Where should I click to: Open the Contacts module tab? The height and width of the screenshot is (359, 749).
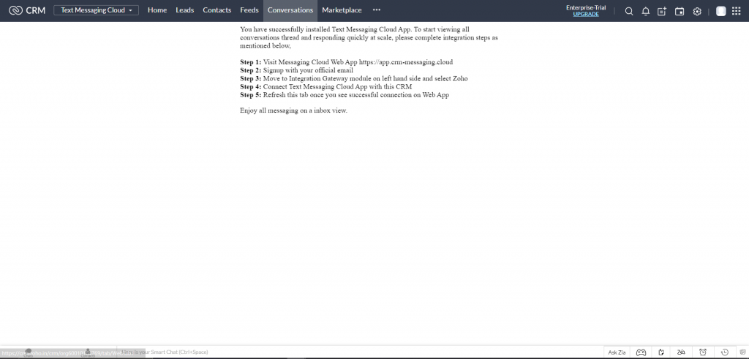pyautogui.click(x=217, y=10)
